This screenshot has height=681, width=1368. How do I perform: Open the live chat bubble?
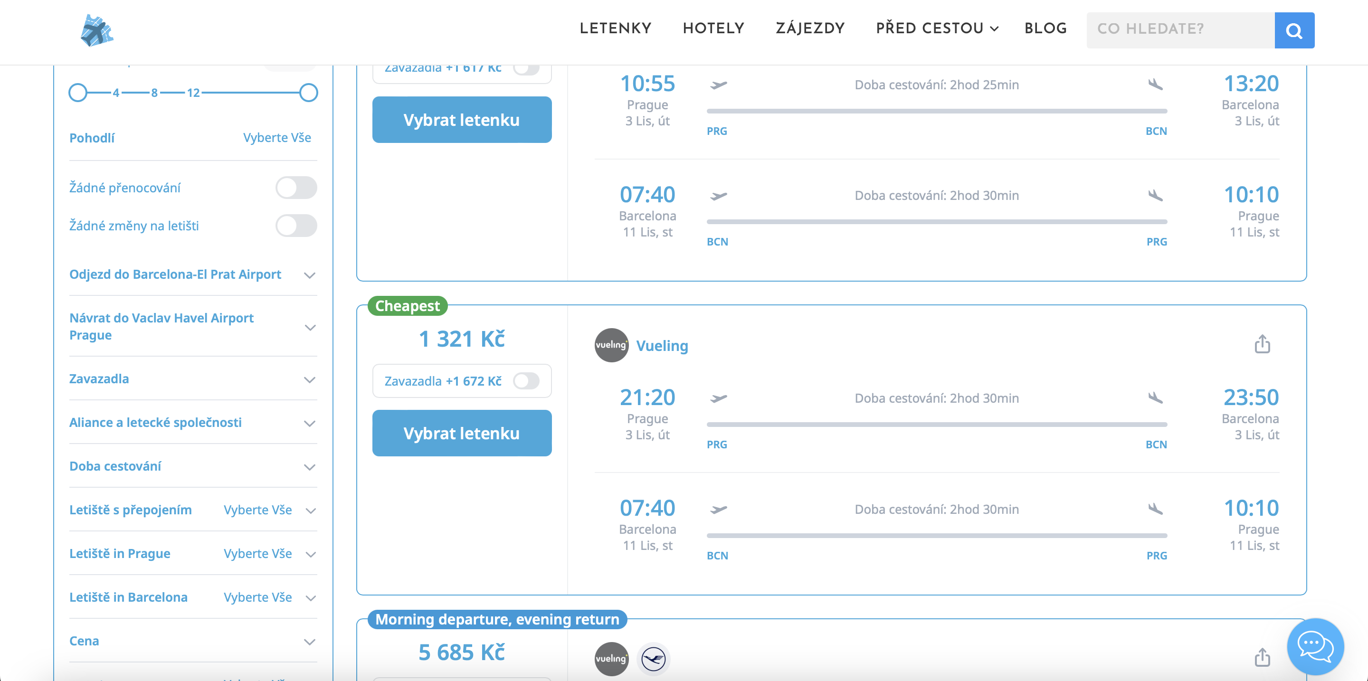pos(1315,646)
